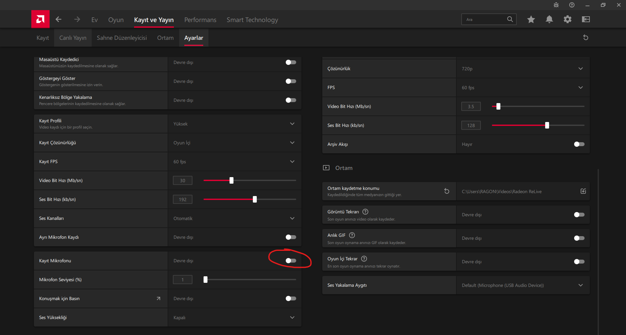Screen dimensions: 626x335
Task: Click the bug report icon
Action: click(556, 5)
